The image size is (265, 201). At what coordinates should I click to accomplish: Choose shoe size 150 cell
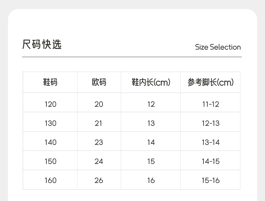(x=50, y=161)
